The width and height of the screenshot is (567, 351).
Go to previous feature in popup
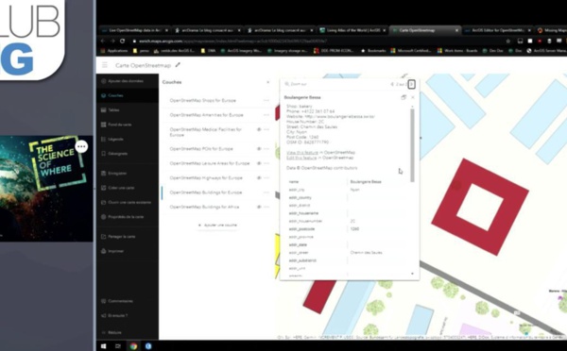point(392,84)
